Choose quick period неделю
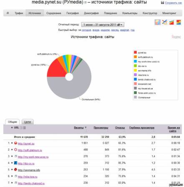This screenshot has width=184, height=187. click(x=105, y=30)
